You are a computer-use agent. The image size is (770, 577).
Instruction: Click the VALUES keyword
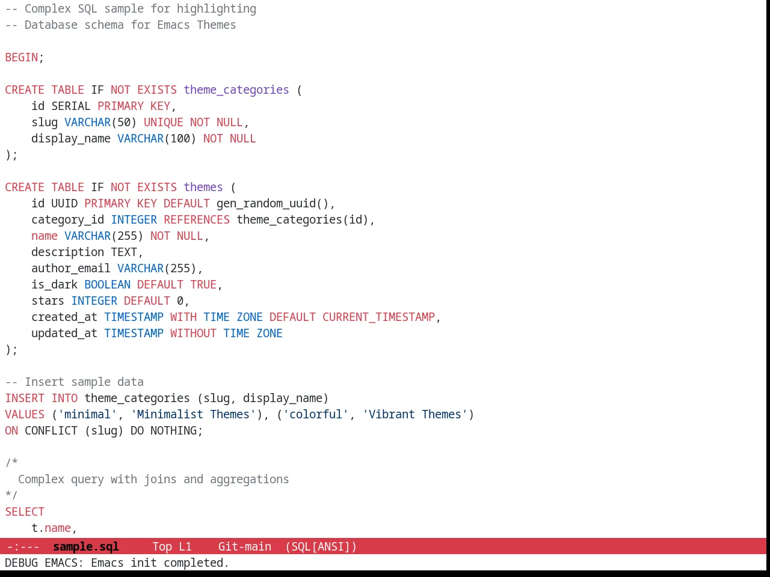click(25, 414)
